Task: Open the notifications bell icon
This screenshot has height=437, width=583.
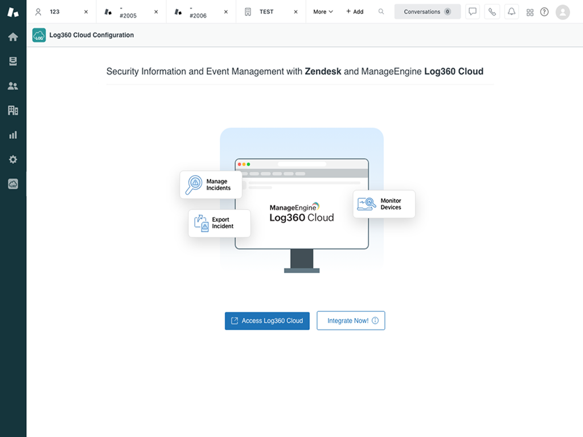Action: pyautogui.click(x=511, y=12)
